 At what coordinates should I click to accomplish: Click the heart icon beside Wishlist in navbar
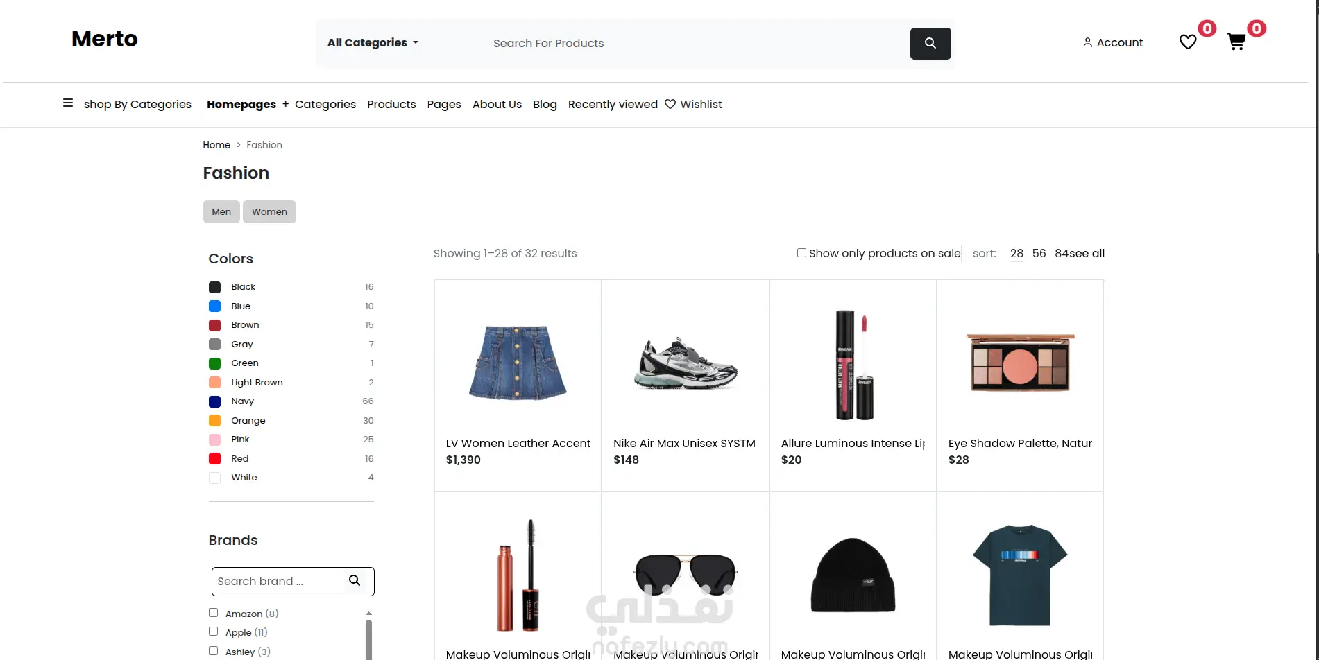[670, 104]
